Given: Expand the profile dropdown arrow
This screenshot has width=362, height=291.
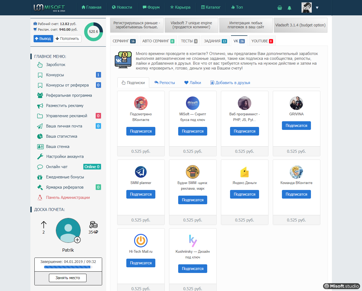Looking at the screenshot, I should click(317, 8).
